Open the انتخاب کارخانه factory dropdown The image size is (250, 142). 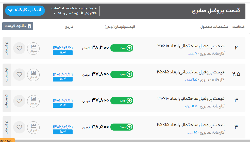pos(25,10)
